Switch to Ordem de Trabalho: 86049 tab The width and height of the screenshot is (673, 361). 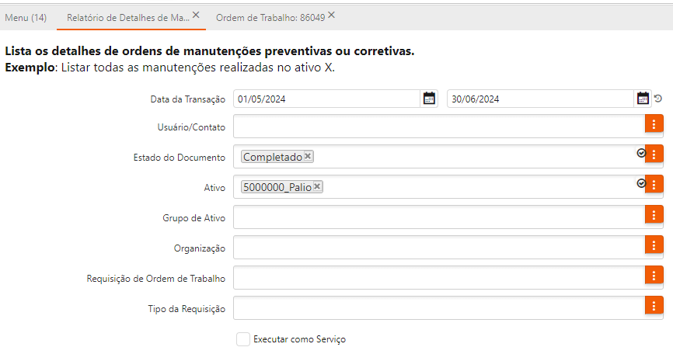pos(270,18)
